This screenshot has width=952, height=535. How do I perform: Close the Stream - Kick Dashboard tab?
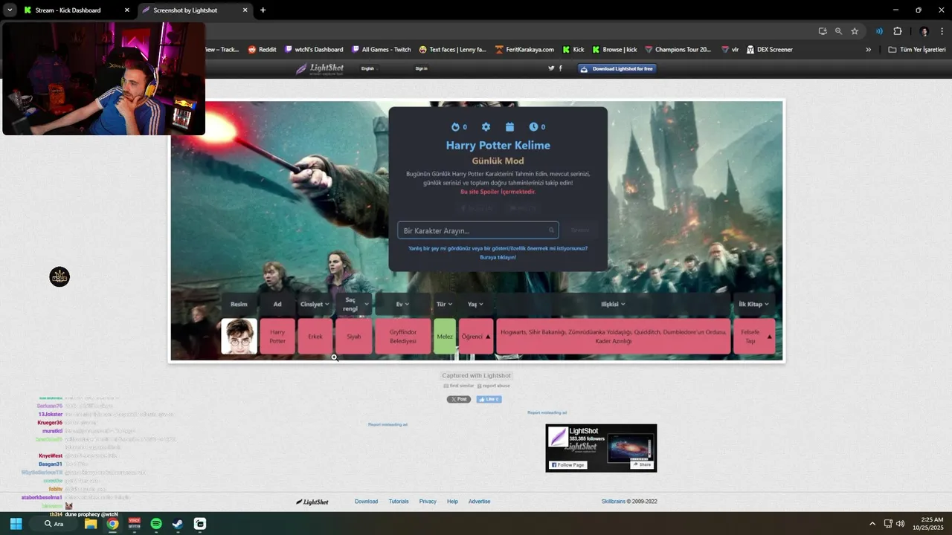(x=127, y=10)
